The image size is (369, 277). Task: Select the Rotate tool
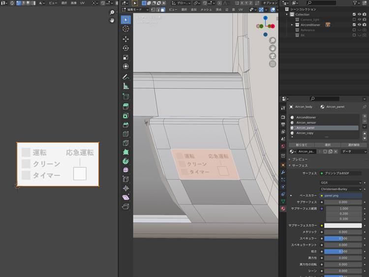(125, 48)
